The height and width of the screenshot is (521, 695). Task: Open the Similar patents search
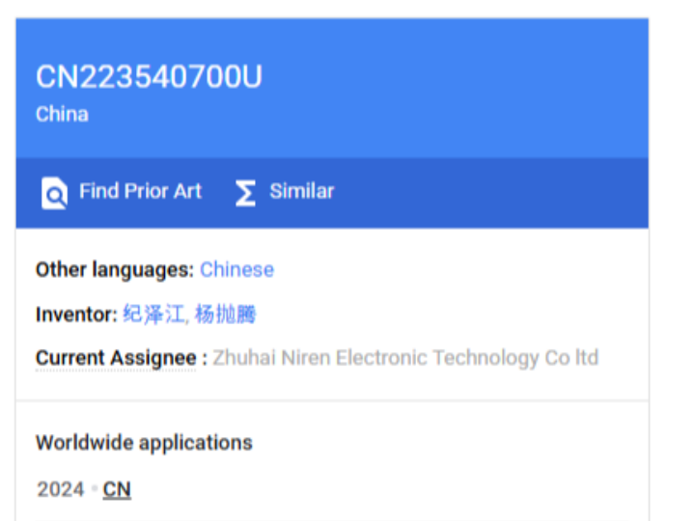pyautogui.click(x=302, y=191)
